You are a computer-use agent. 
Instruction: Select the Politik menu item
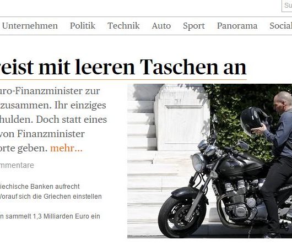[83, 26]
